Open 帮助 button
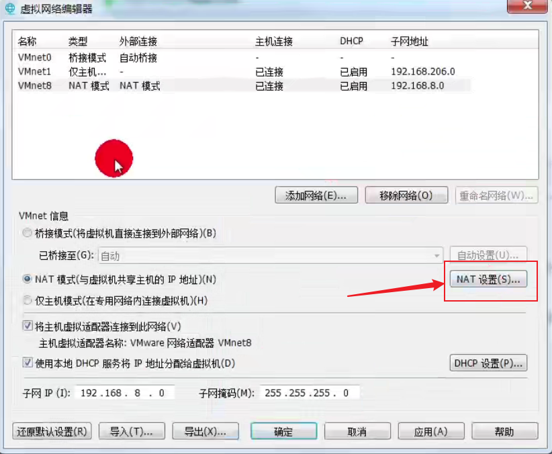Image resolution: width=552 pixels, height=454 pixels. coord(505,431)
